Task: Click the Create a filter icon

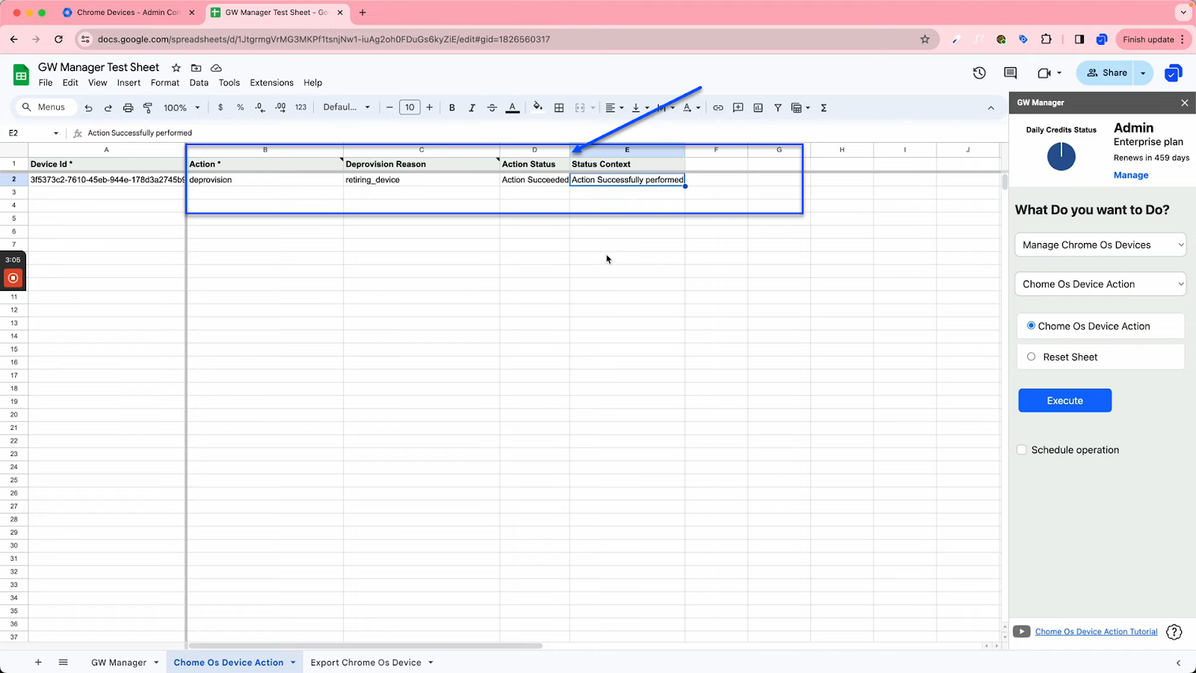Action: tap(777, 108)
